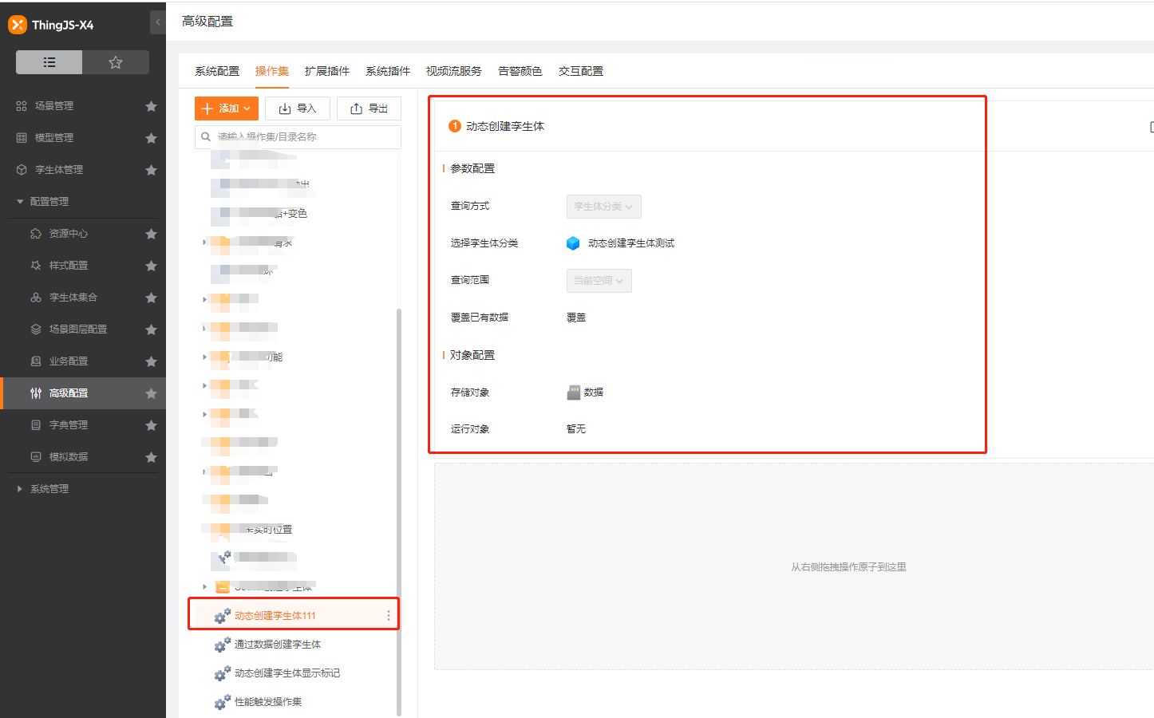The height and width of the screenshot is (718, 1154).
Task: Click the ThingJS-X4 logo icon
Action: (18, 25)
